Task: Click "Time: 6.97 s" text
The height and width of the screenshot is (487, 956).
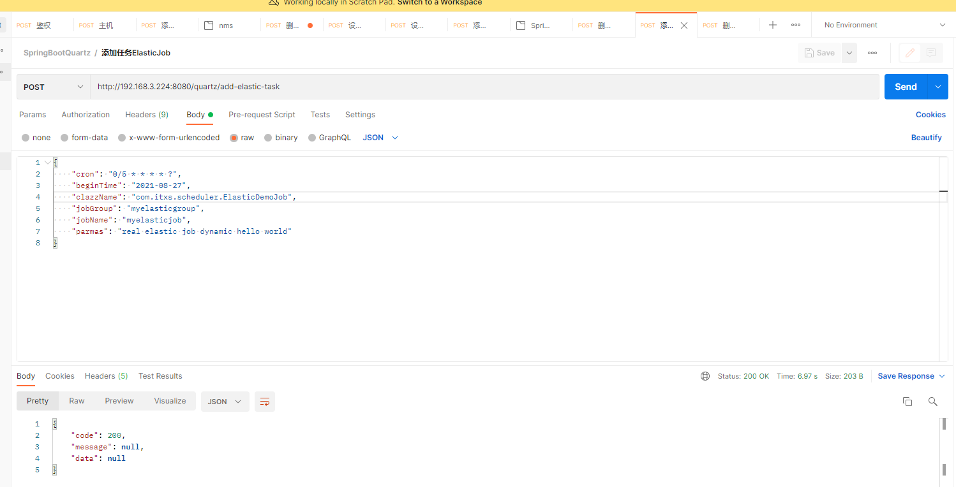Action: pyautogui.click(x=797, y=376)
